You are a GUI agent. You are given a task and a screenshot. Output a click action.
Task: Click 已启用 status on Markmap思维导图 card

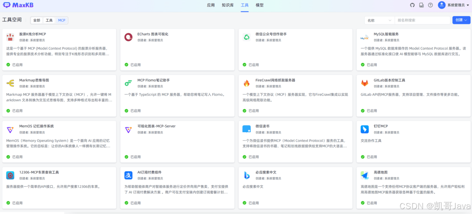pyautogui.click(x=17, y=111)
